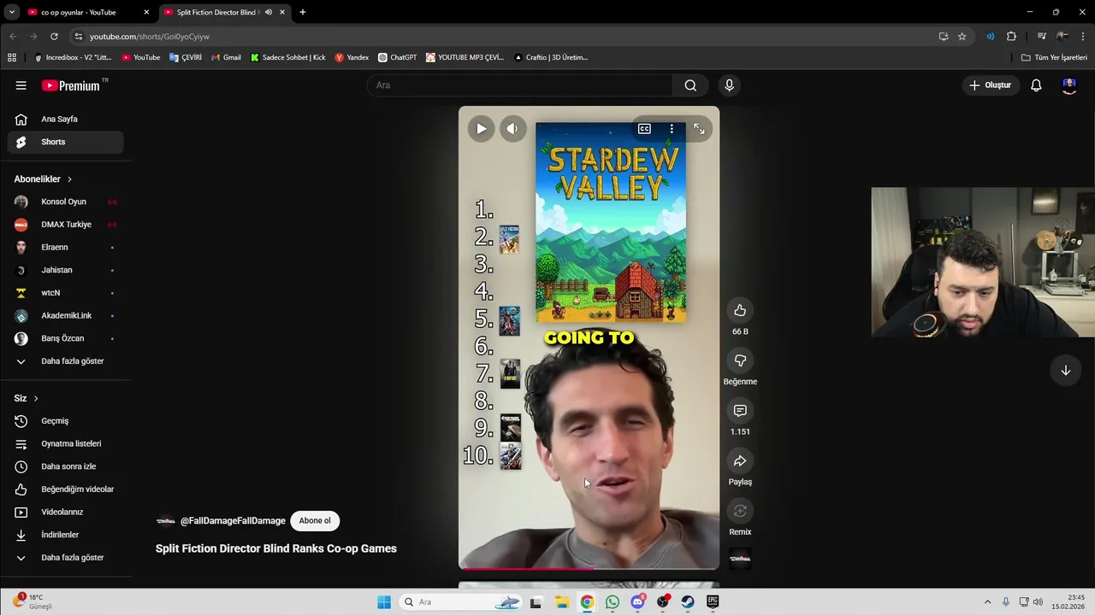This screenshot has width=1095, height=615.
Task: Open İndirilenler downloads
Action: tap(65, 535)
